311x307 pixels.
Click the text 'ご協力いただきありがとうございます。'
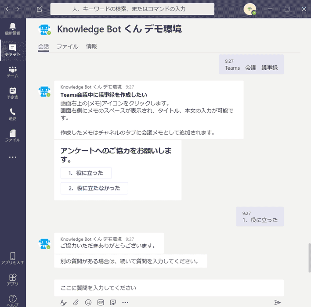pos(108,246)
